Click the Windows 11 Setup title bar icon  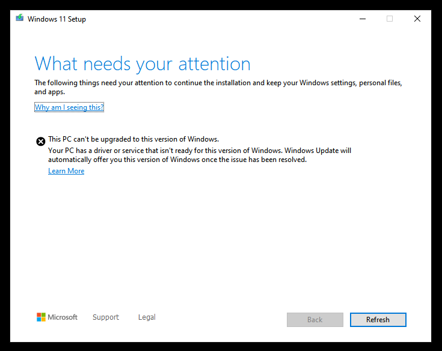pos(19,18)
